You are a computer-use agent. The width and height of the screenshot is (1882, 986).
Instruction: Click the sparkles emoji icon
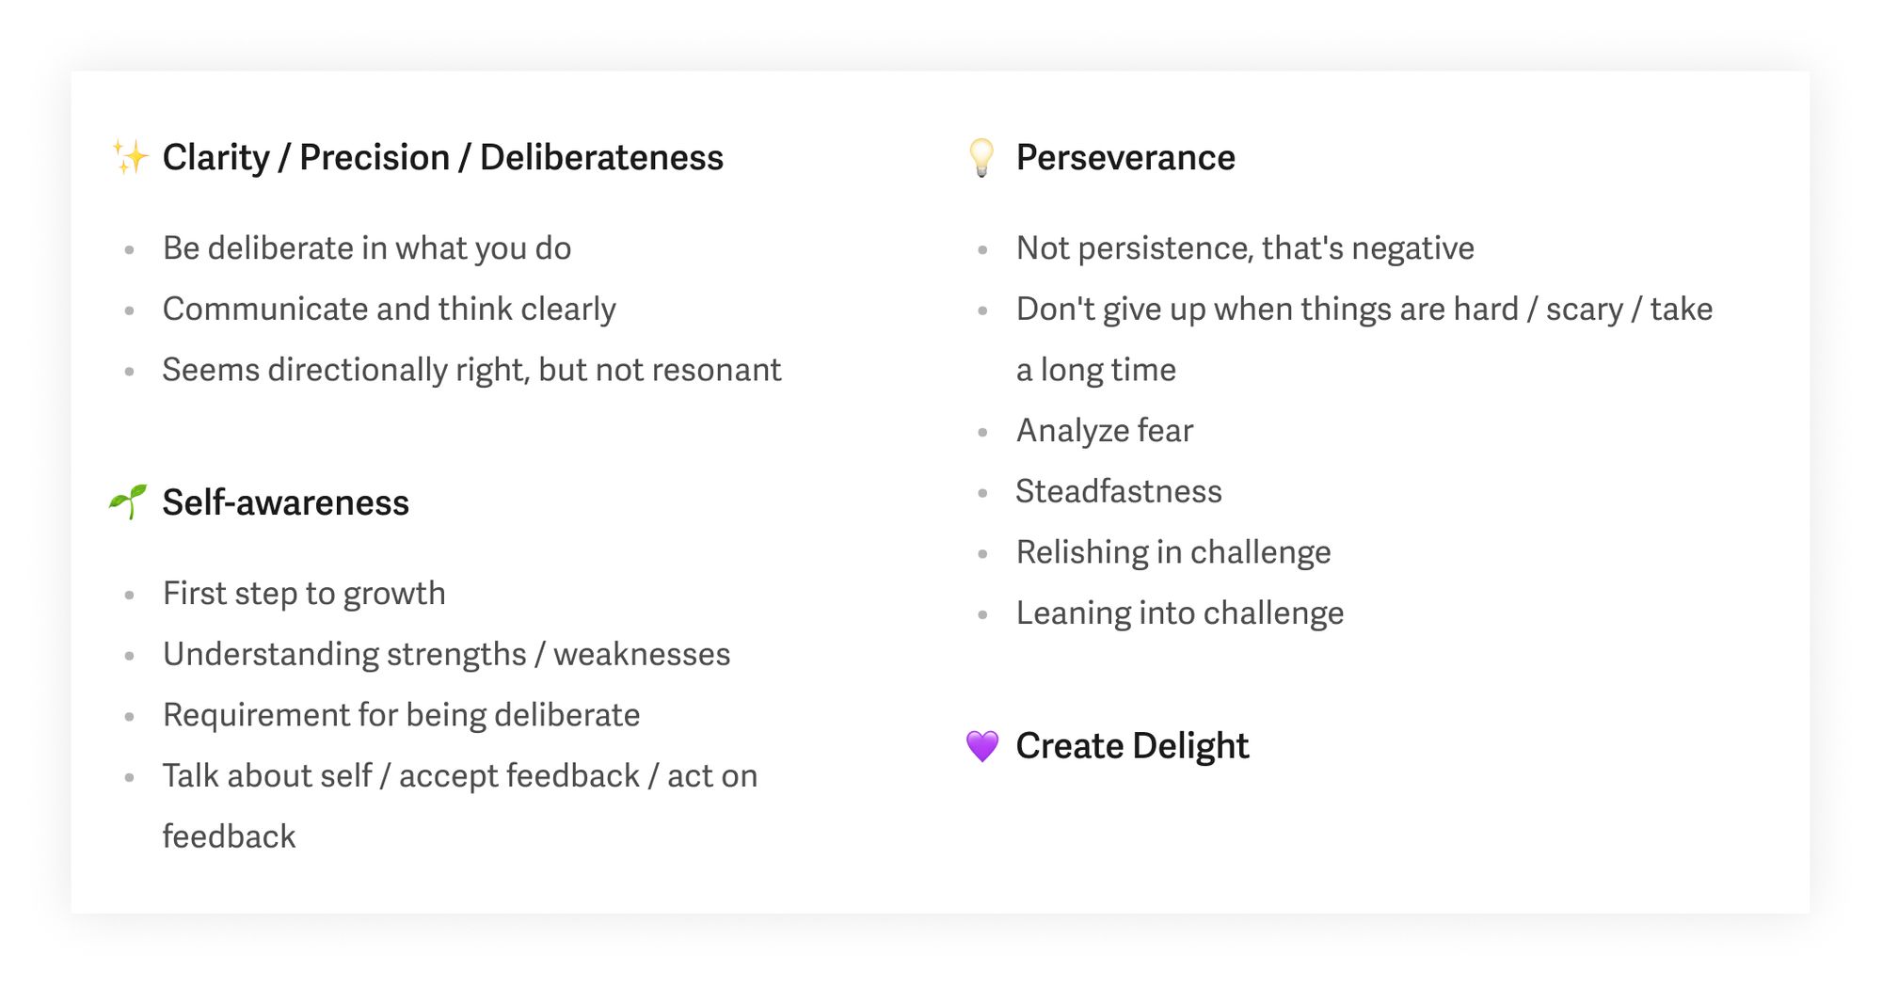130,157
